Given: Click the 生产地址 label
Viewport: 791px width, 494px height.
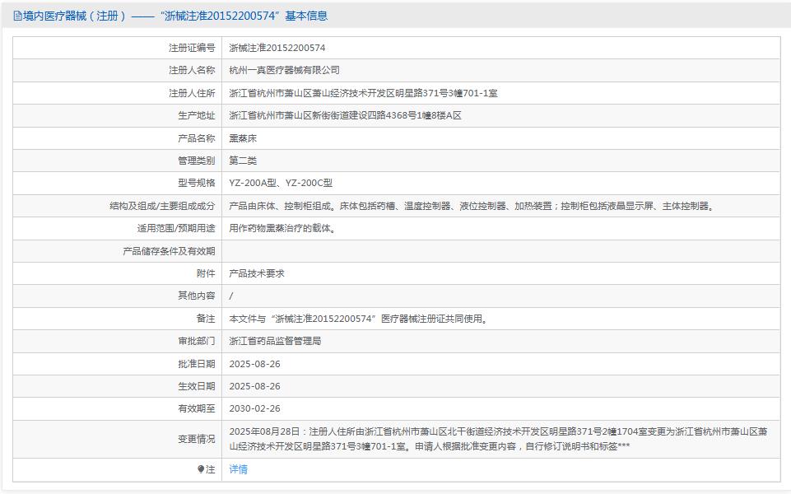Looking at the screenshot, I should (x=196, y=115).
